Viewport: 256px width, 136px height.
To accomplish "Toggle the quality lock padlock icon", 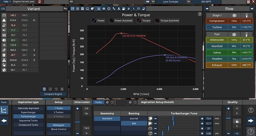I will (x=237, y=121).
